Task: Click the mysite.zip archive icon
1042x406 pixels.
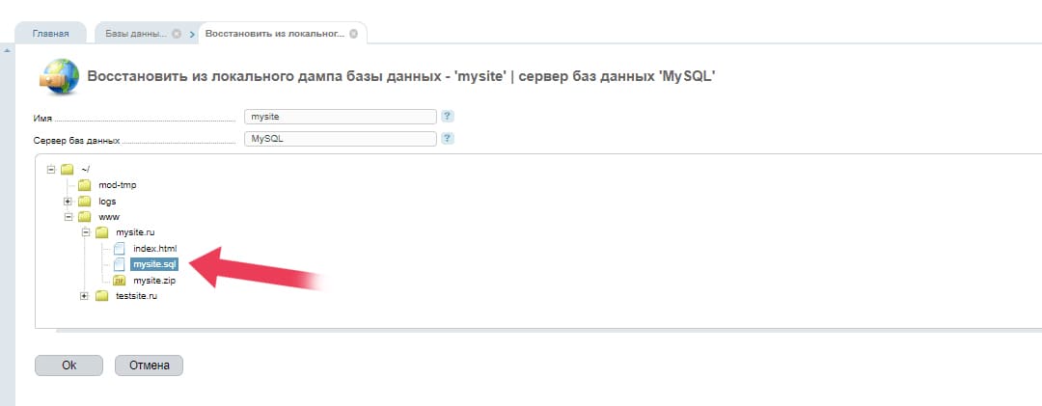Action: point(120,281)
